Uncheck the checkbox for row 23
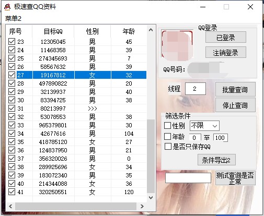This screenshot has width=264, height=216. click(12, 42)
